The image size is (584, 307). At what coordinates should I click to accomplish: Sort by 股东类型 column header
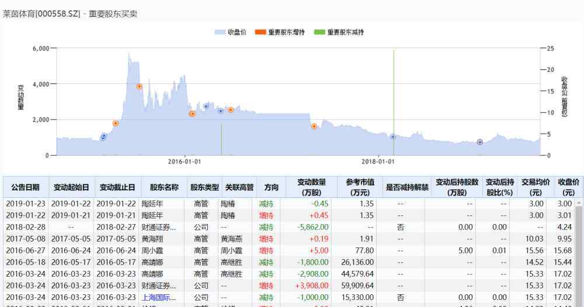(x=204, y=187)
